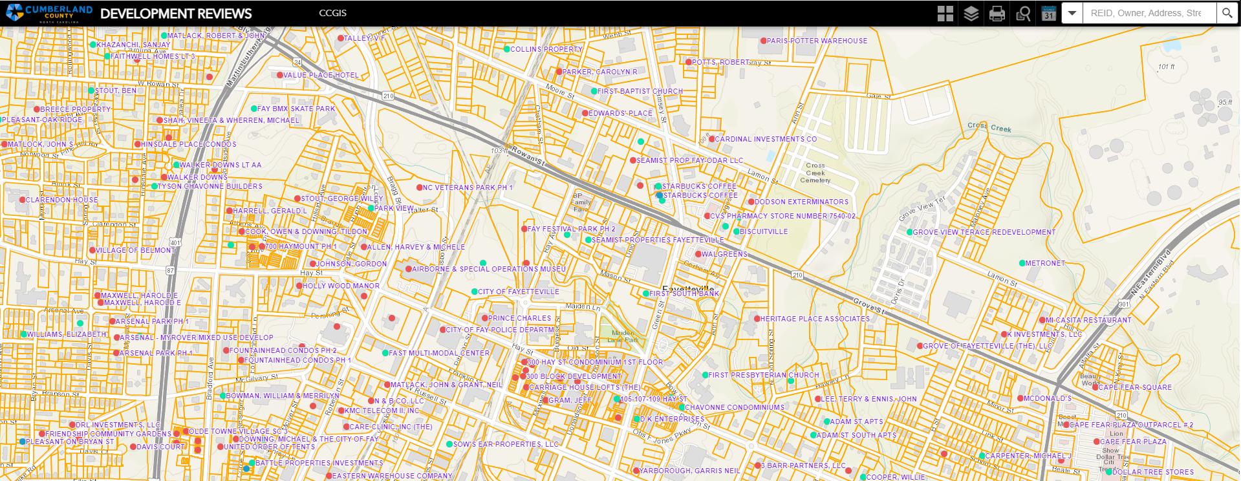1241x481 pixels.
Task: Select the Fay BMX Skate Park marker
Action: click(254, 109)
